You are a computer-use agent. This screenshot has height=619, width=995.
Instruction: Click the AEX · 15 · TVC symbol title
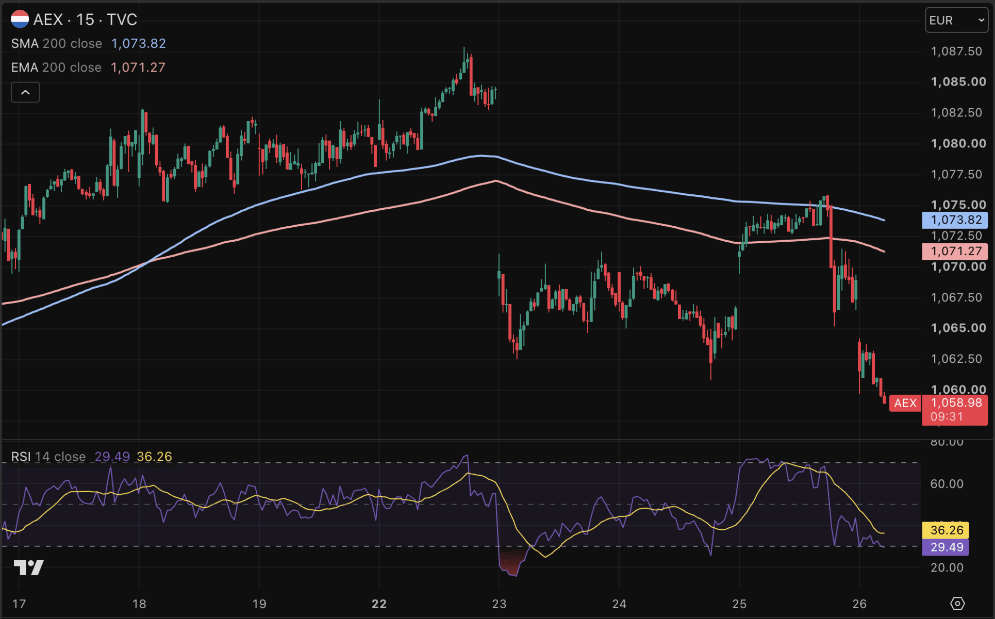(x=86, y=20)
